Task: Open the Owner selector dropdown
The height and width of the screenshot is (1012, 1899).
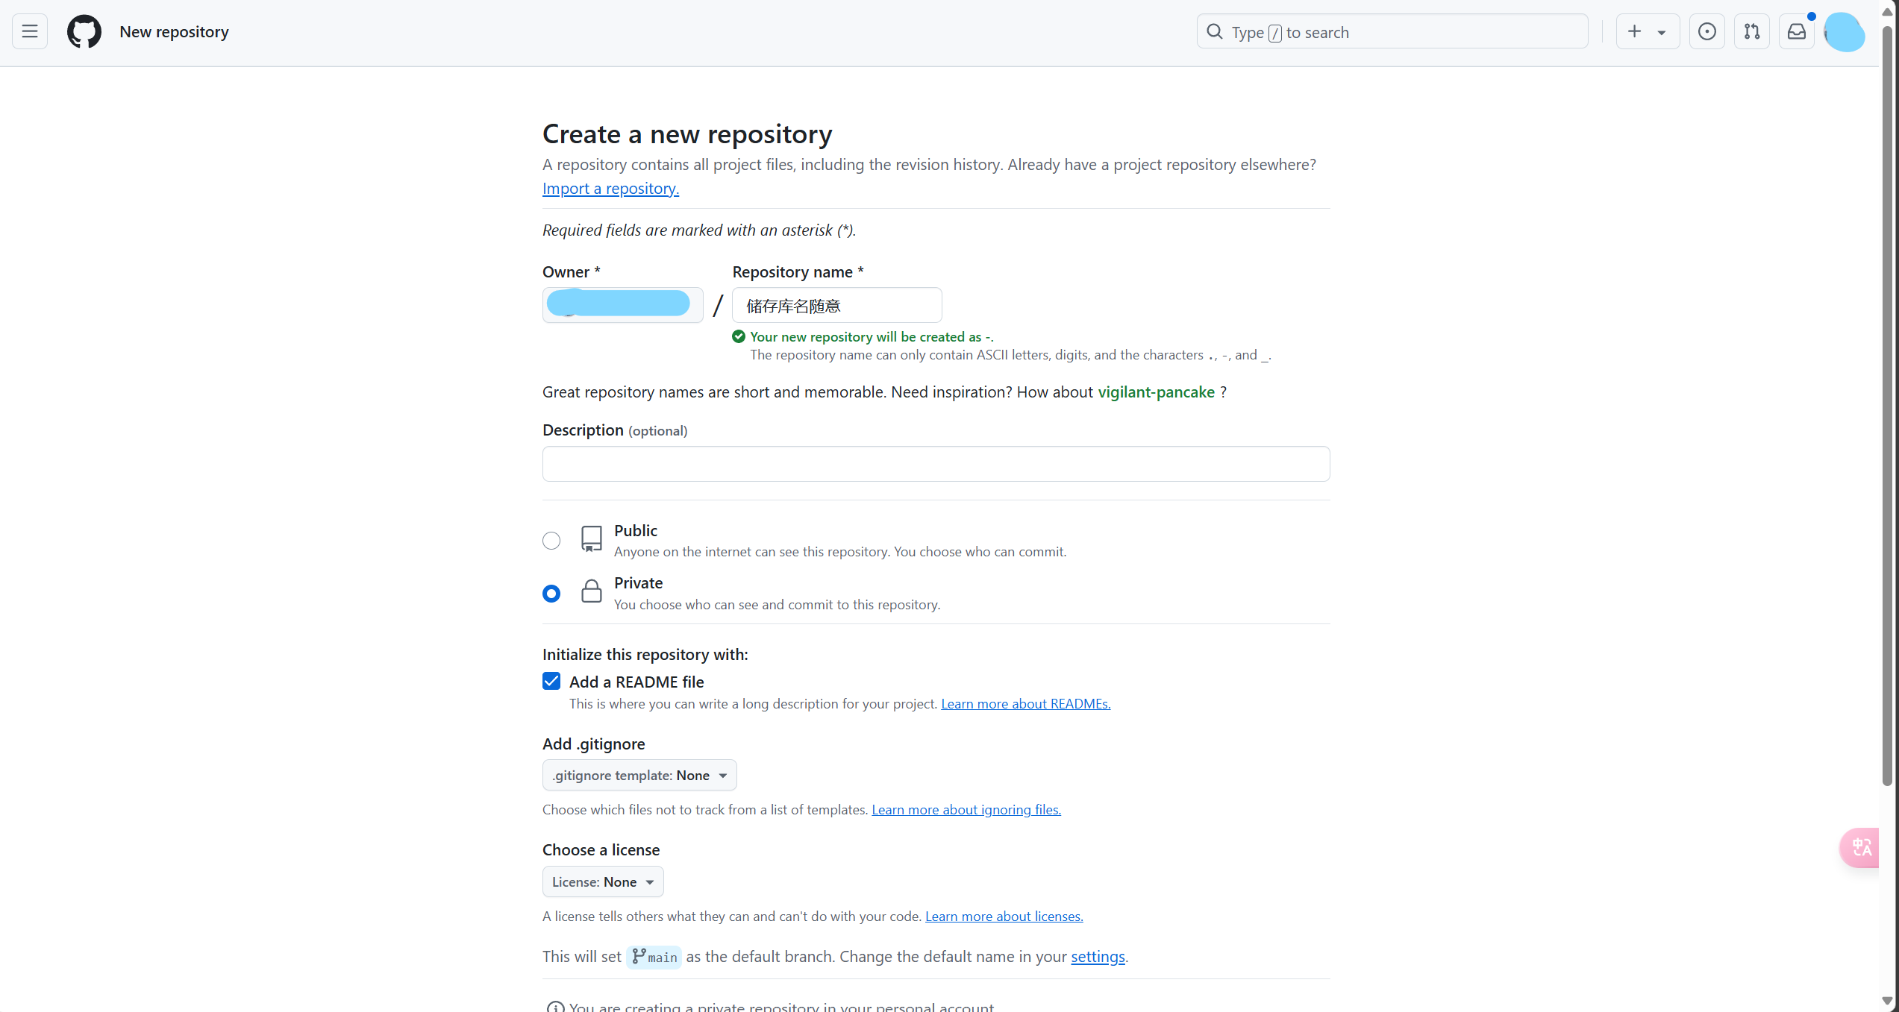Action: click(x=622, y=304)
